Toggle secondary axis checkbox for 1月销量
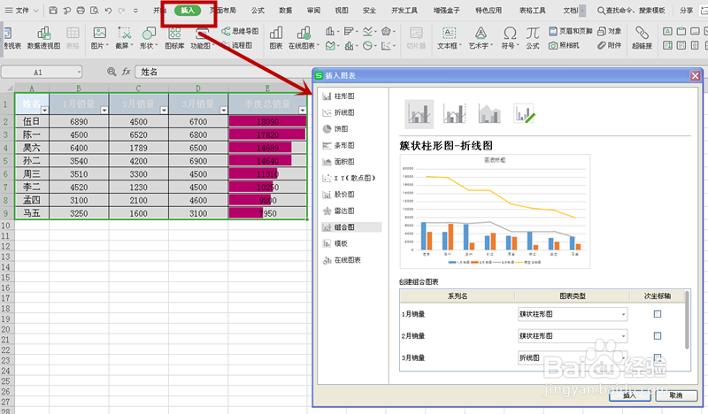Viewport: 708px width, 414px height. [x=658, y=314]
